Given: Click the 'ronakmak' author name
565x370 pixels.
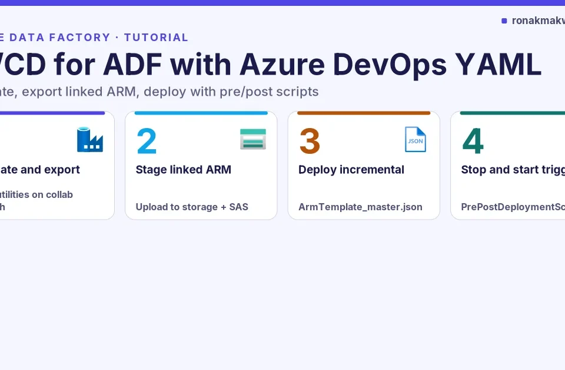Looking at the screenshot, I should (x=539, y=21).
